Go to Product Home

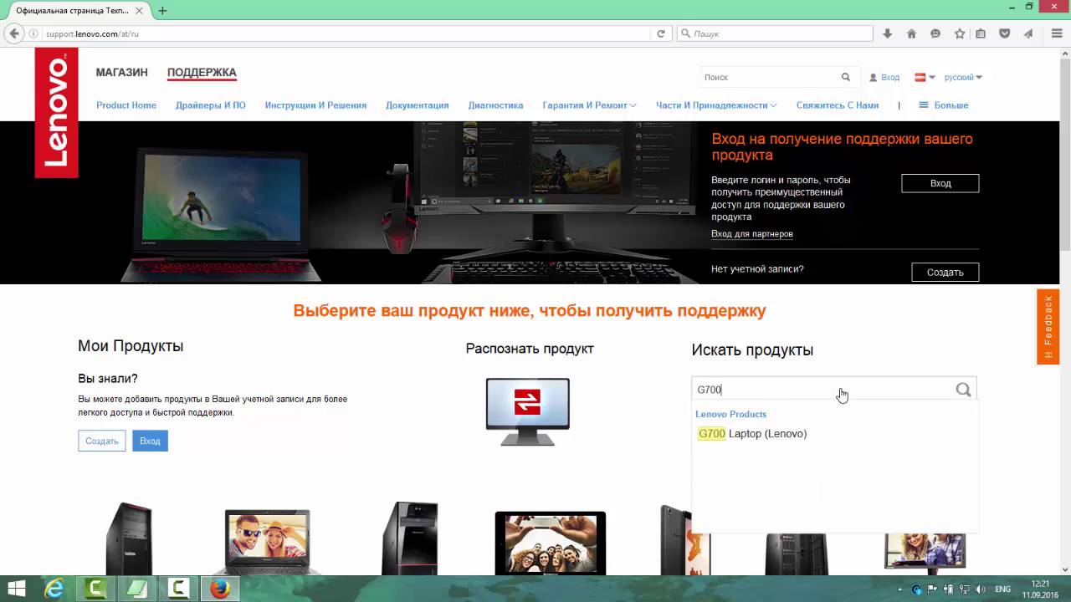click(126, 105)
